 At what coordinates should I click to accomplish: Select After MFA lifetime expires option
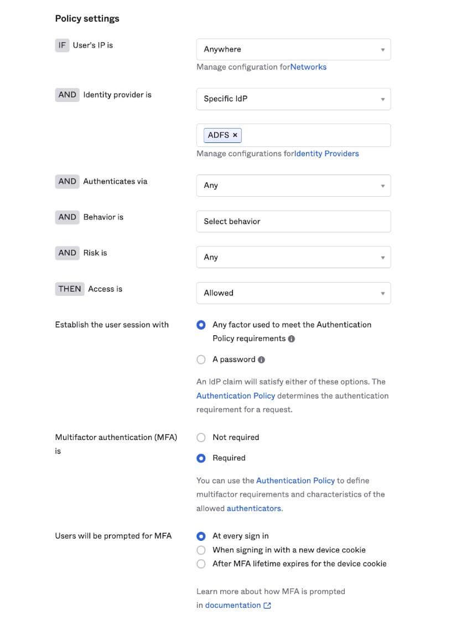tap(201, 564)
